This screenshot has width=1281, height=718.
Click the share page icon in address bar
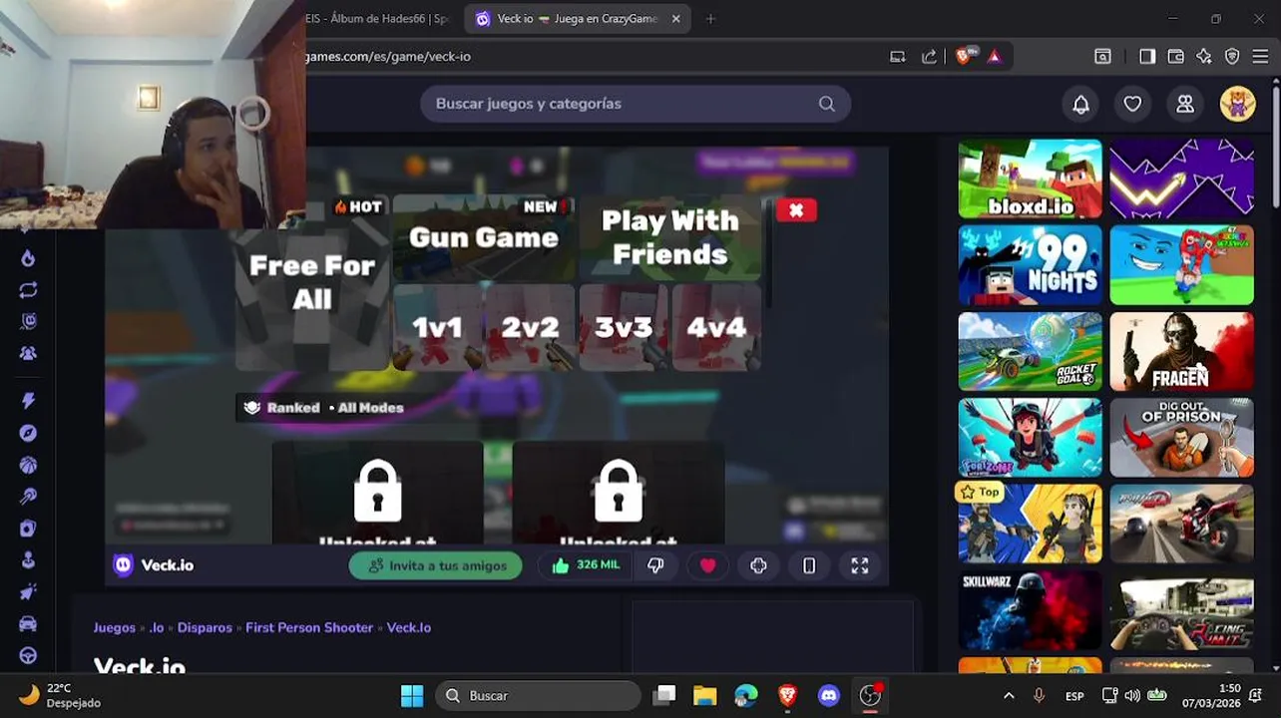click(x=929, y=57)
